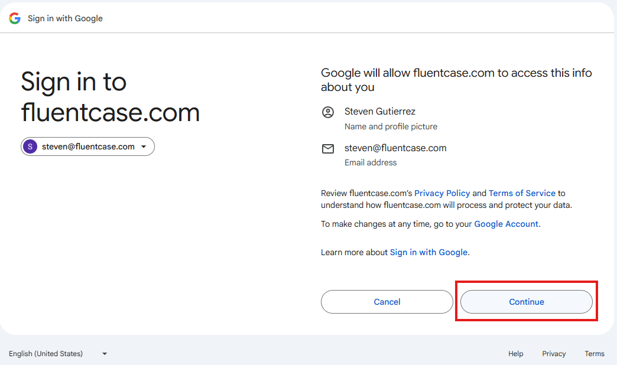Click the steven@fluentcase.com text above 'Email address'

[395, 148]
